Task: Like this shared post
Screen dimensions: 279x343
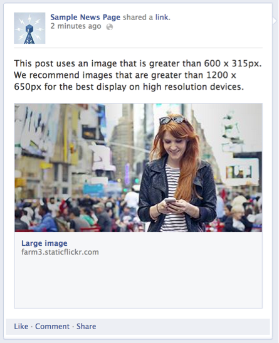Action: (21, 326)
